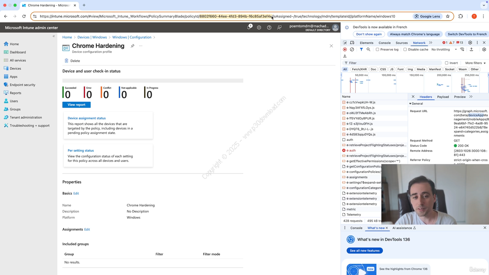Select the Manifest filter
This screenshot has height=275, width=489.
(435, 70)
